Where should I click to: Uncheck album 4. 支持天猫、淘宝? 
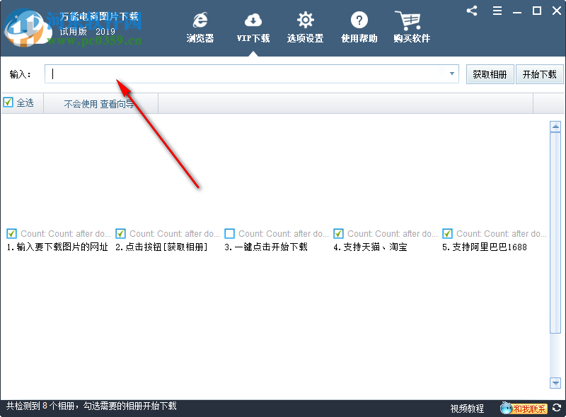(x=339, y=234)
